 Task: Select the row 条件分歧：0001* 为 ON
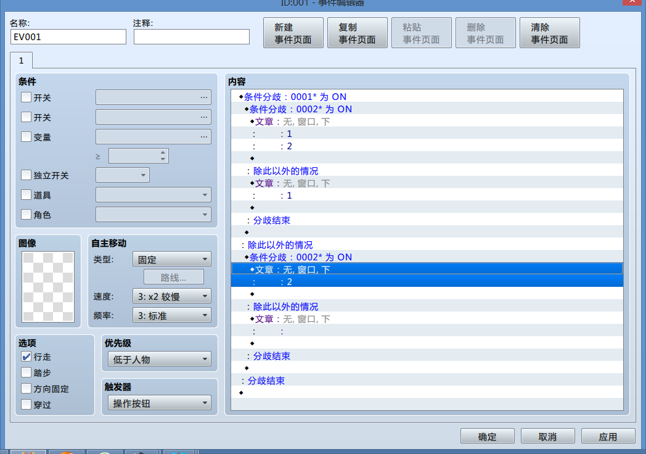[x=427, y=96]
